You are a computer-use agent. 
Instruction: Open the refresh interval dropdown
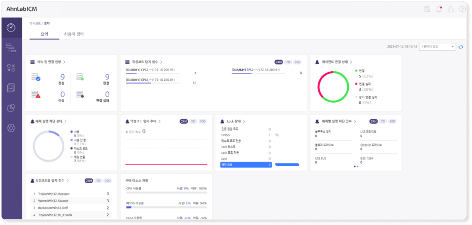click(437, 47)
